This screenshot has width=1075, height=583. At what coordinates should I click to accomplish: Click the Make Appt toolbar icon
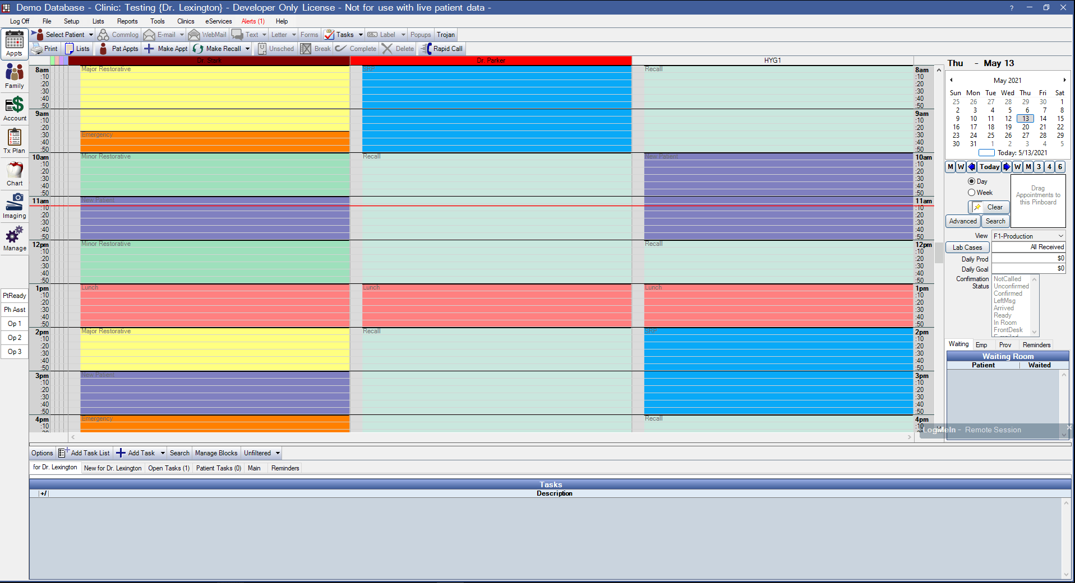pyautogui.click(x=165, y=49)
